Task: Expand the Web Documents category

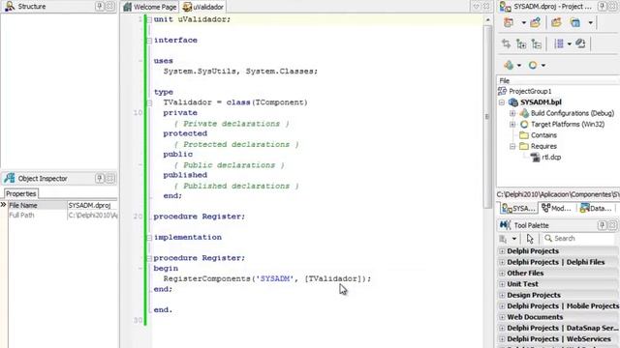Action: pos(502,317)
